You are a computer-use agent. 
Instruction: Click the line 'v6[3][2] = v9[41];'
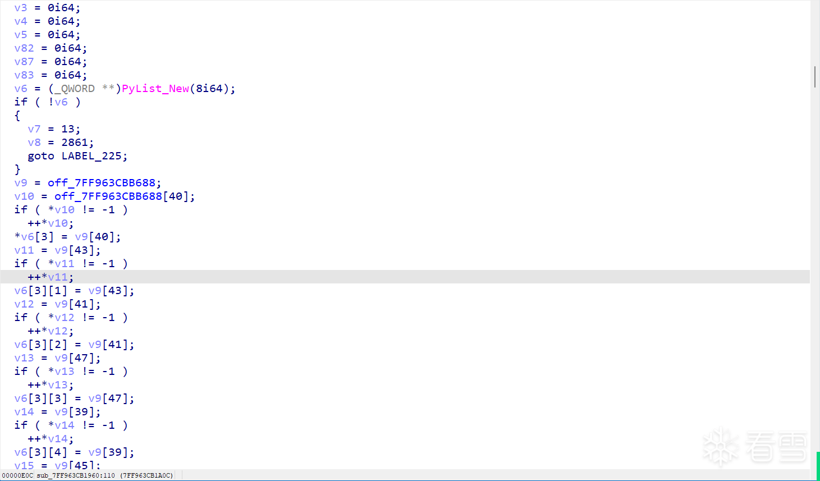coord(74,345)
